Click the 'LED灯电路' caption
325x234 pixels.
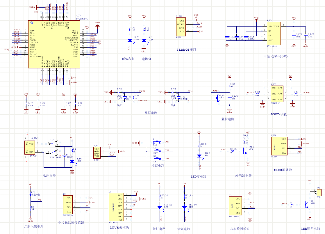pyautogui.click(x=198, y=177)
